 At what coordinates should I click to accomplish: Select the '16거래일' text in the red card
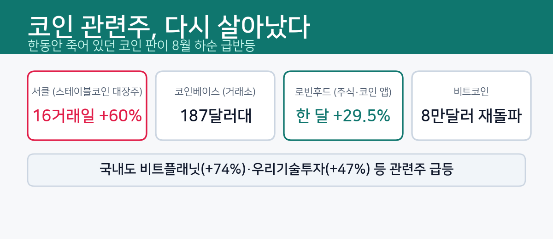[64, 116]
